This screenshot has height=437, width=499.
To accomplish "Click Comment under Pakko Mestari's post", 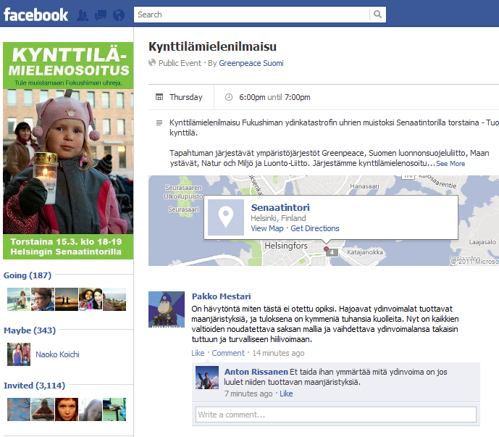I will coord(228,353).
